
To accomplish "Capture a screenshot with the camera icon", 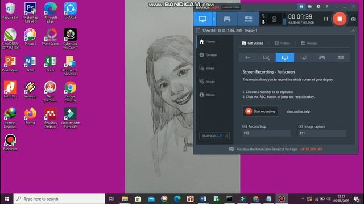I will coord(353,19).
